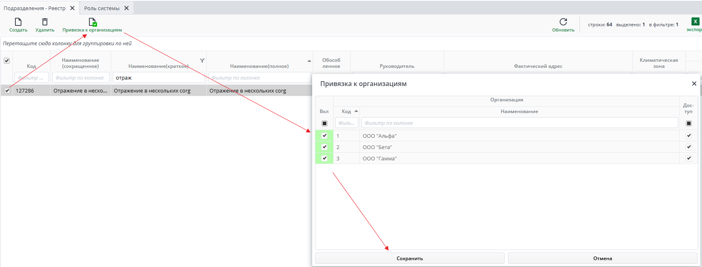This screenshot has width=702, height=267.
Task: Click the строки: 64 counter
Action: point(600,25)
